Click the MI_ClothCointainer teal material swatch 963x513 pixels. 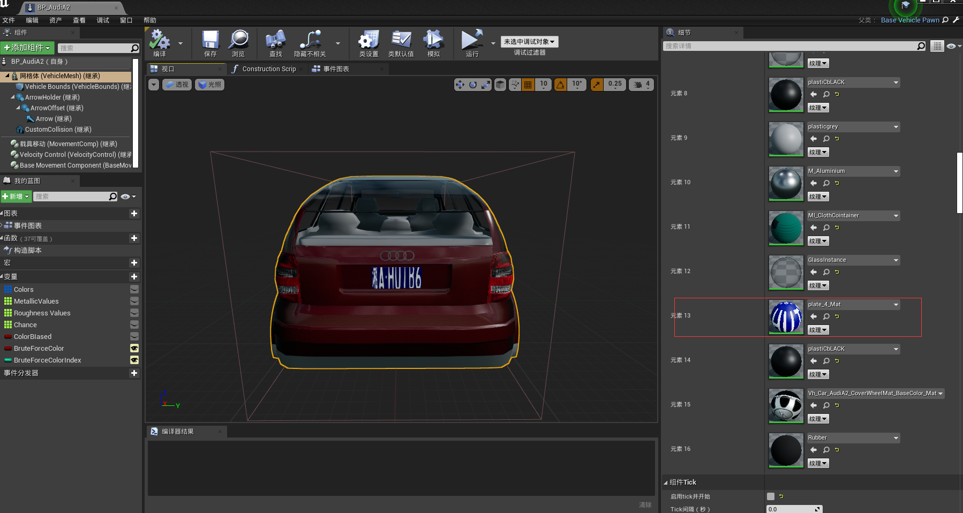pyautogui.click(x=786, y=228)
